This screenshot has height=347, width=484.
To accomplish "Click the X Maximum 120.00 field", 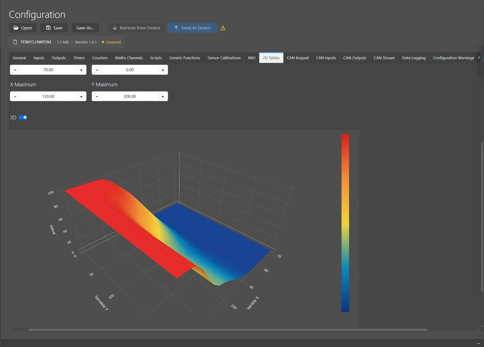I will pyautogui.click(x=48, y=96).
